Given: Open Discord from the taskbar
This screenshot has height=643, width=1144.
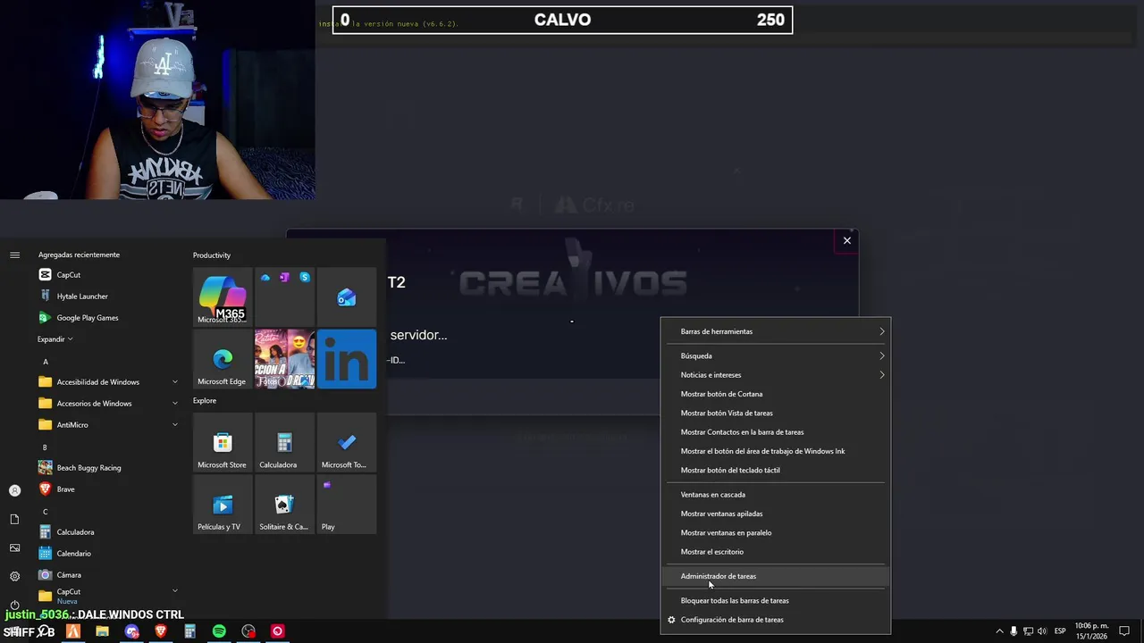Looking at the screenshot, I should click(x=131, y=631).
